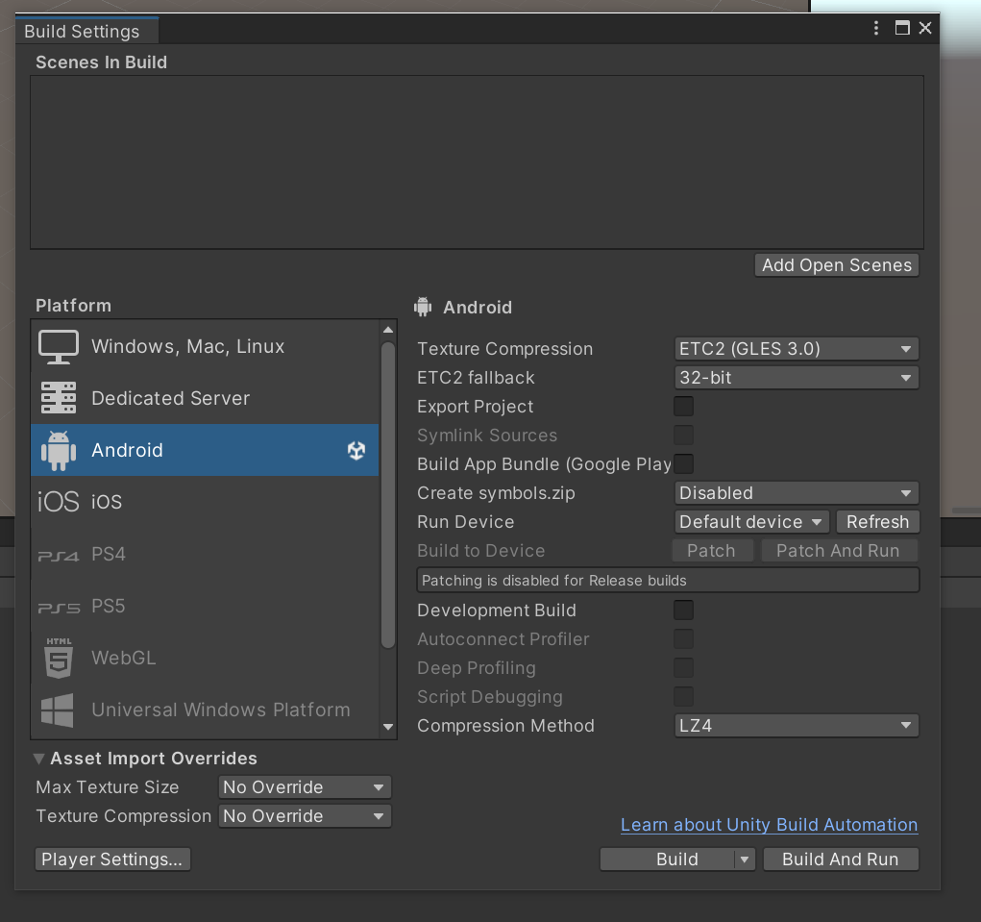Open the Android Texture Compression ETC2 dropdown

point(797,349)
